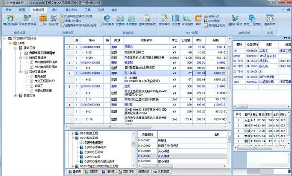Click 消解石灰 in the ribbon
The height and width of the screenshot is (176, 292).
pyautogui.click(x=212, y=16)
